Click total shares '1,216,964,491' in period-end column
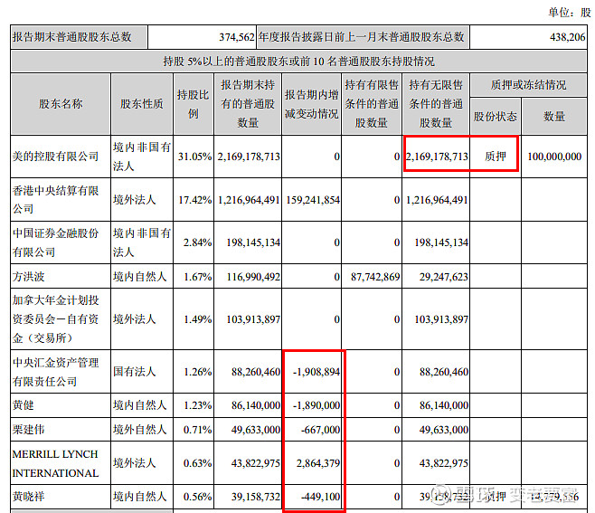 pyautogui.click(x=249, y=200)
